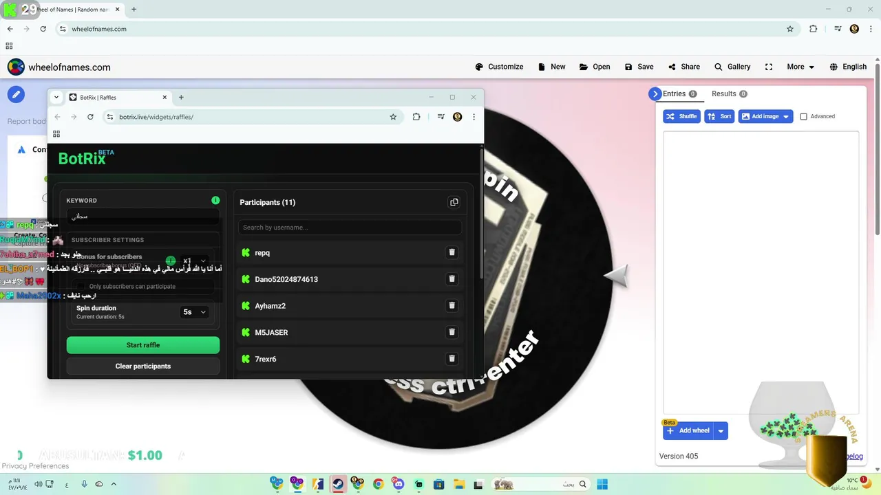Click the BotRix address bar URL
This screenshot has height=495, width=881.
156,117
